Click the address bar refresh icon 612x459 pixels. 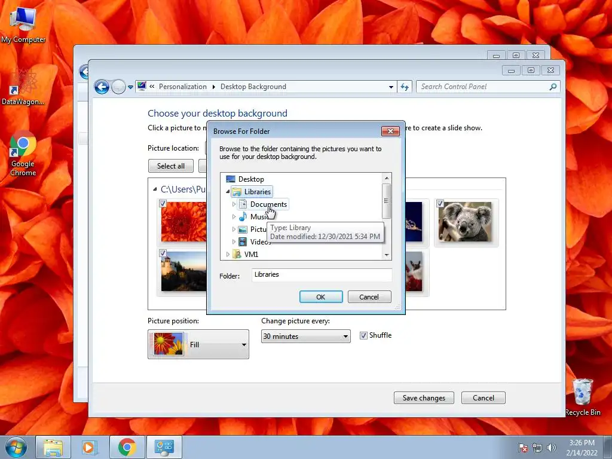[x=405, y=87]
